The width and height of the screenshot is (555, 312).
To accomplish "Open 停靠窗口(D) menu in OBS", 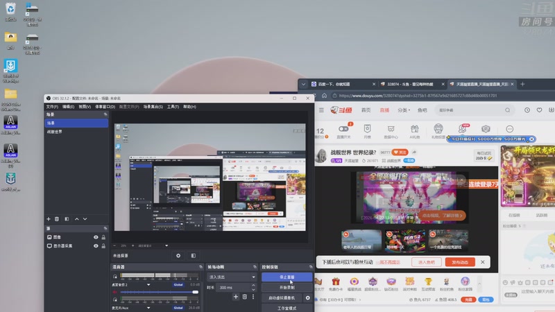I will [x=105, y=107].
